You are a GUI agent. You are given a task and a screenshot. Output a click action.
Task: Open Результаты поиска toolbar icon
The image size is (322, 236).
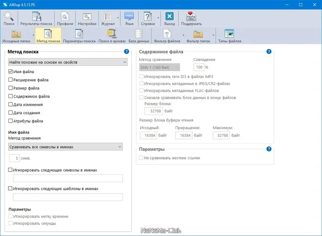(x=36, y=16)
